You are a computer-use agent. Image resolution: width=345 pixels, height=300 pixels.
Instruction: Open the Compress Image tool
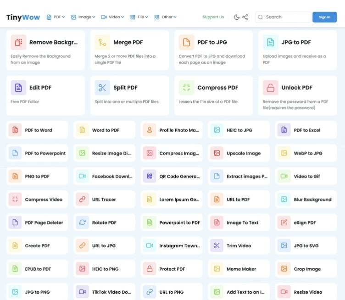[x=172, y=153]
